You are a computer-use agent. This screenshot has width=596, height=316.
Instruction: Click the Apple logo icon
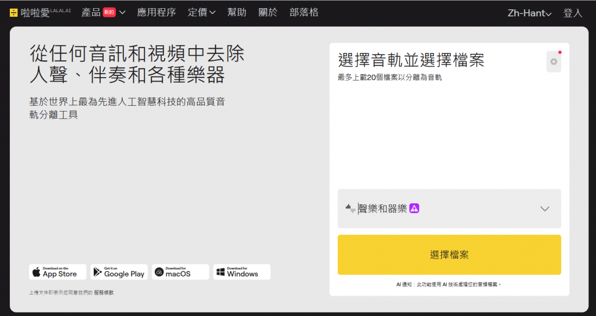tap(37, 272)
